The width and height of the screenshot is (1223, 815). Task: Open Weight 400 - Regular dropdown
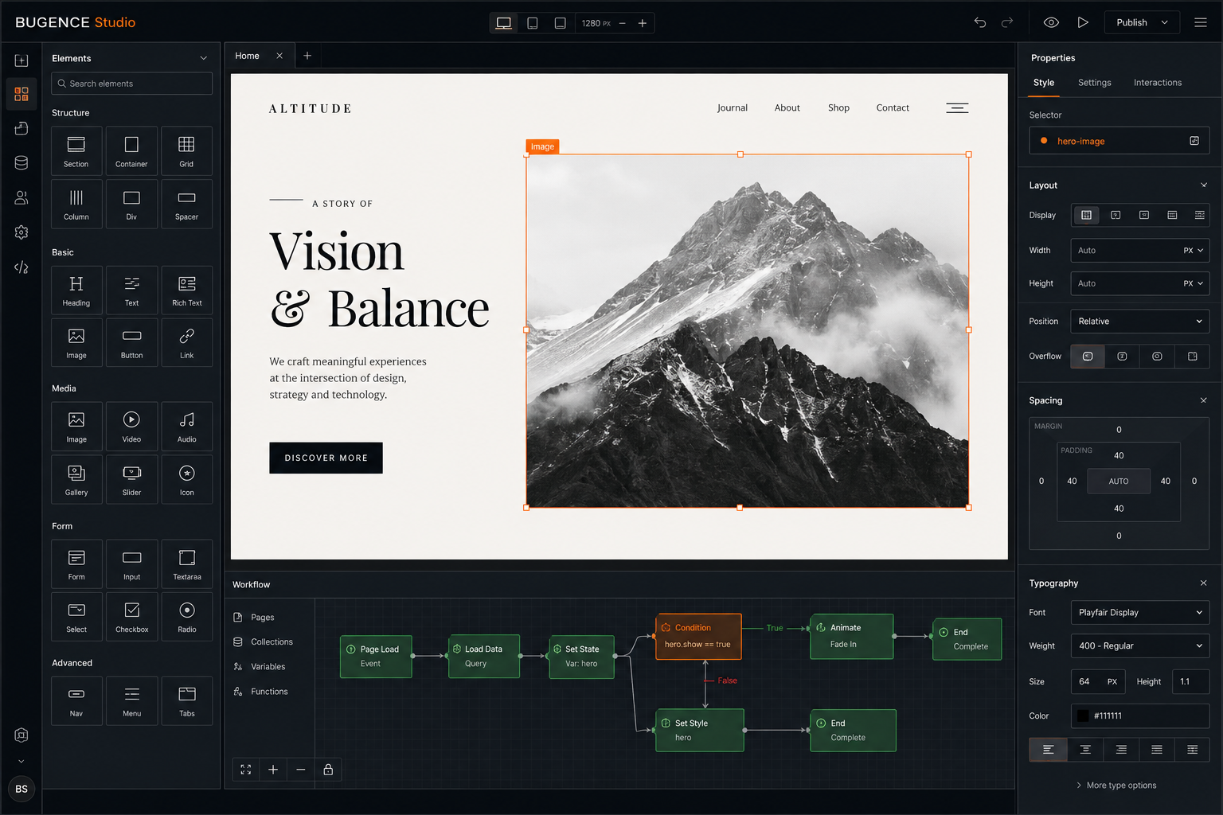click(x=1140, y=646)
